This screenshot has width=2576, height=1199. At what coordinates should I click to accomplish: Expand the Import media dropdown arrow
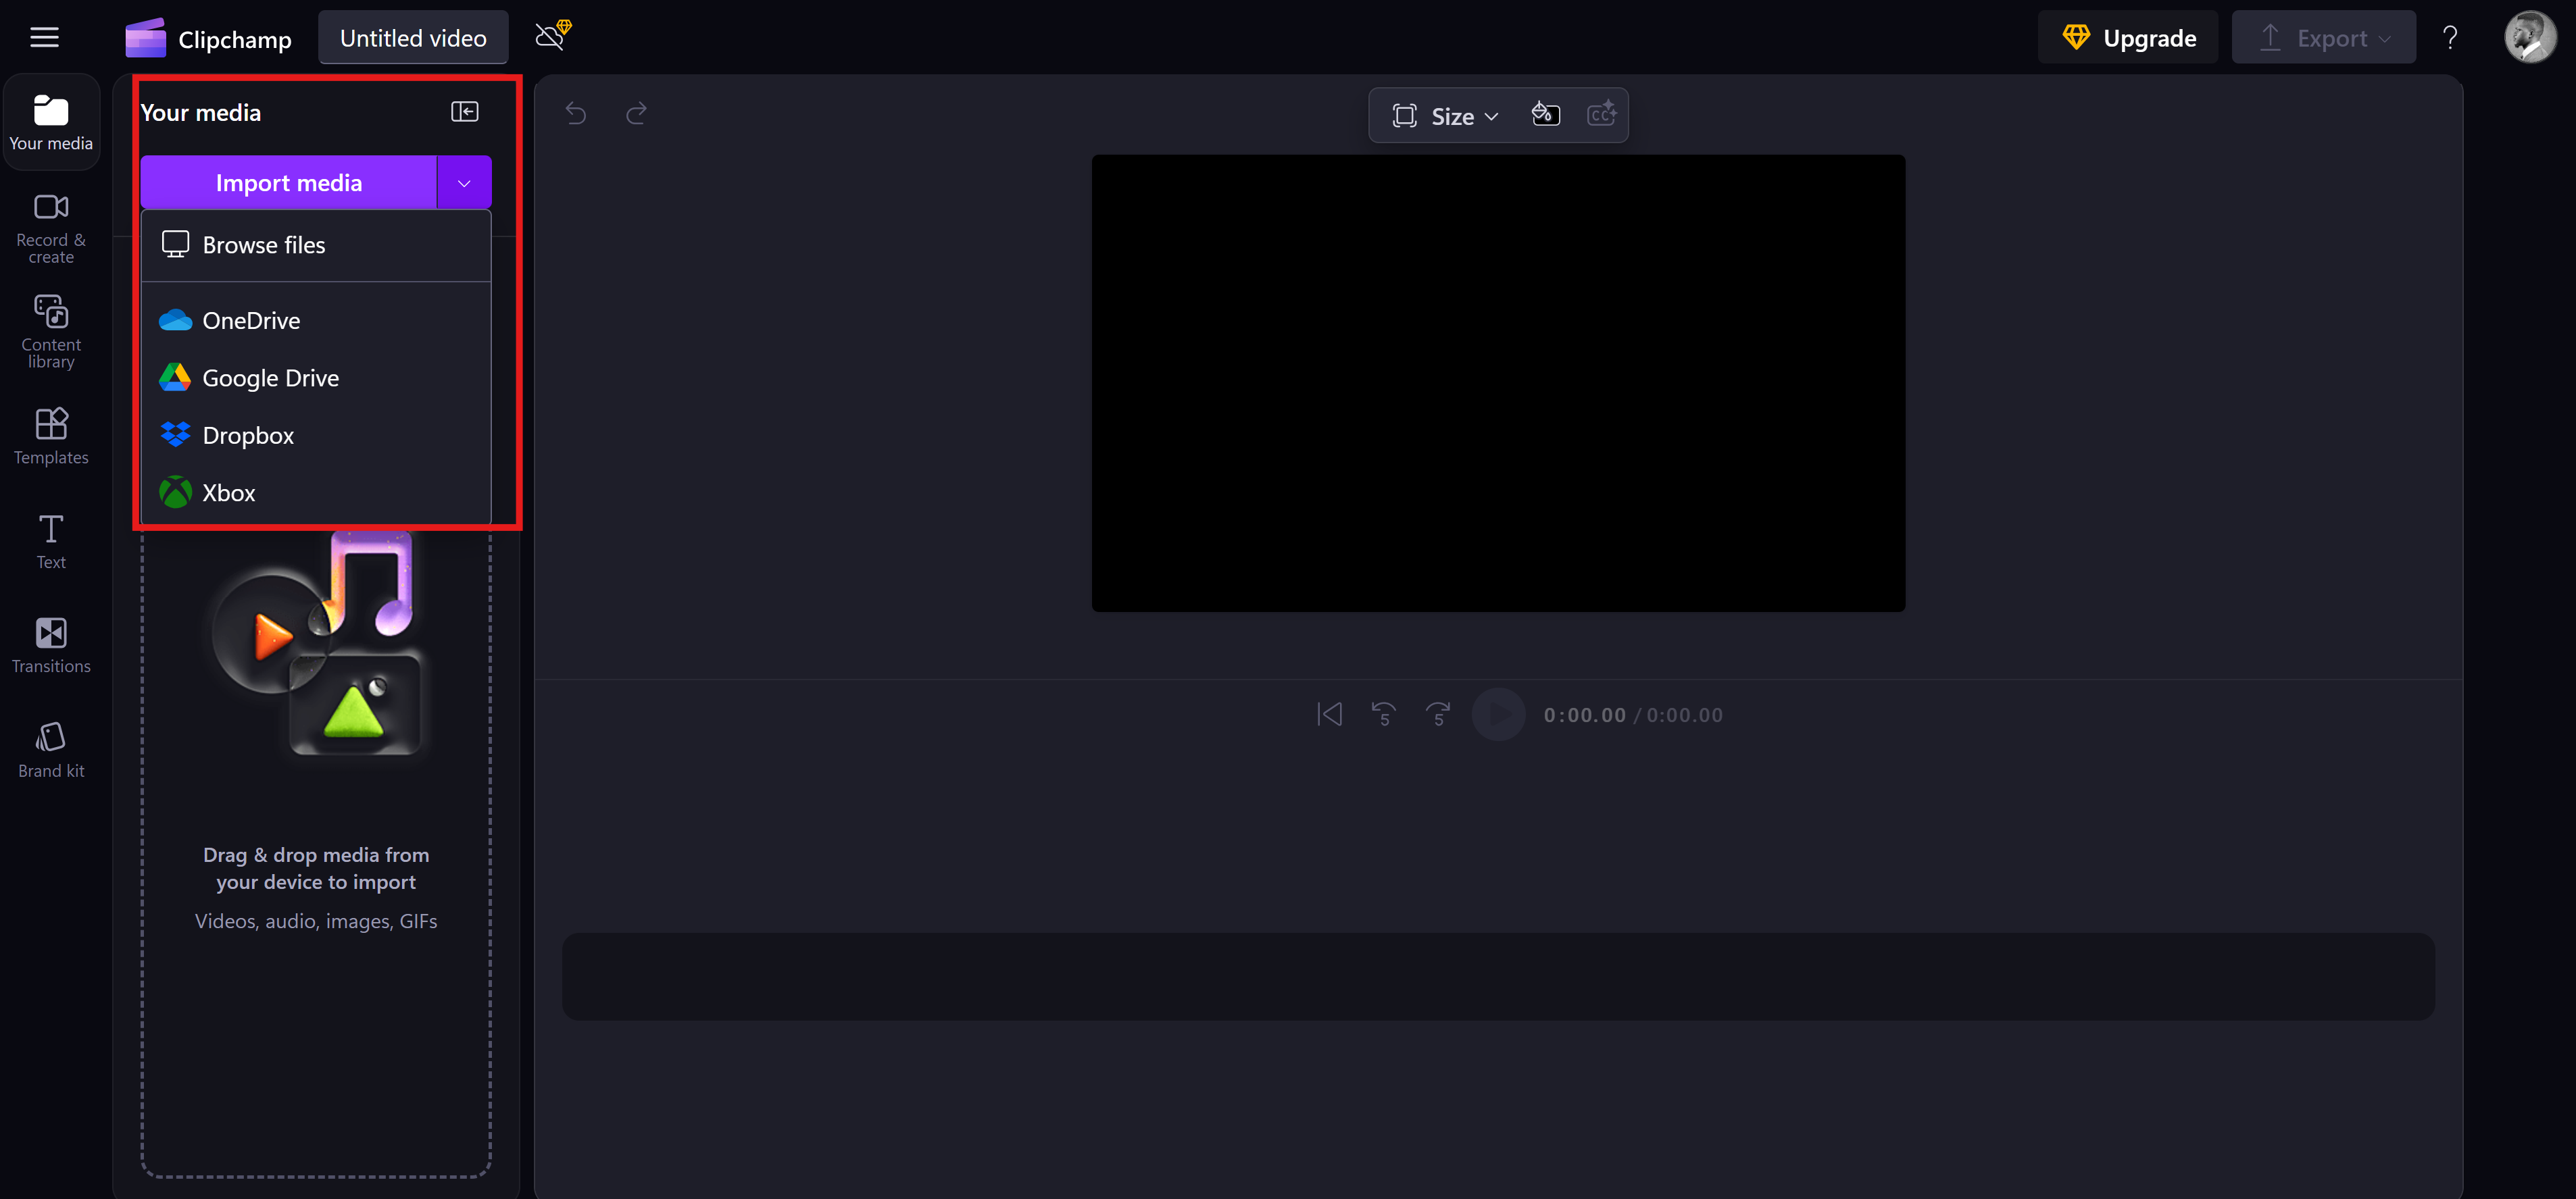tap(464, 183)
